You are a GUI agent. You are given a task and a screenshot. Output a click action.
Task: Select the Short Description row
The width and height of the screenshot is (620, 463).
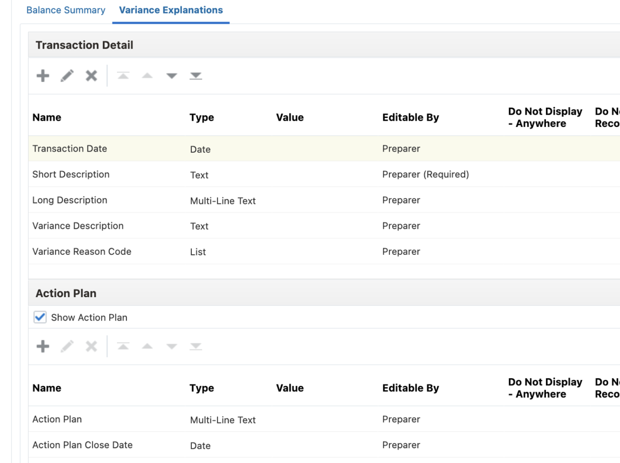coord(324,174)
